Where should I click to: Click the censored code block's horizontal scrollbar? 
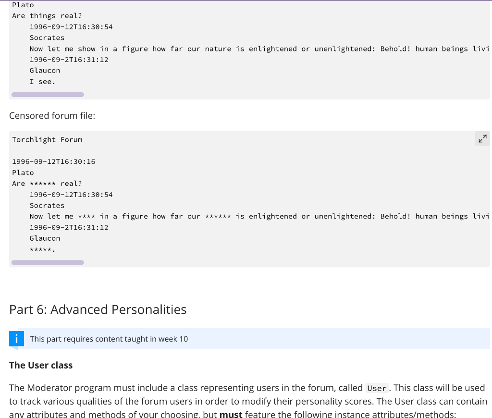coord(47,262)
